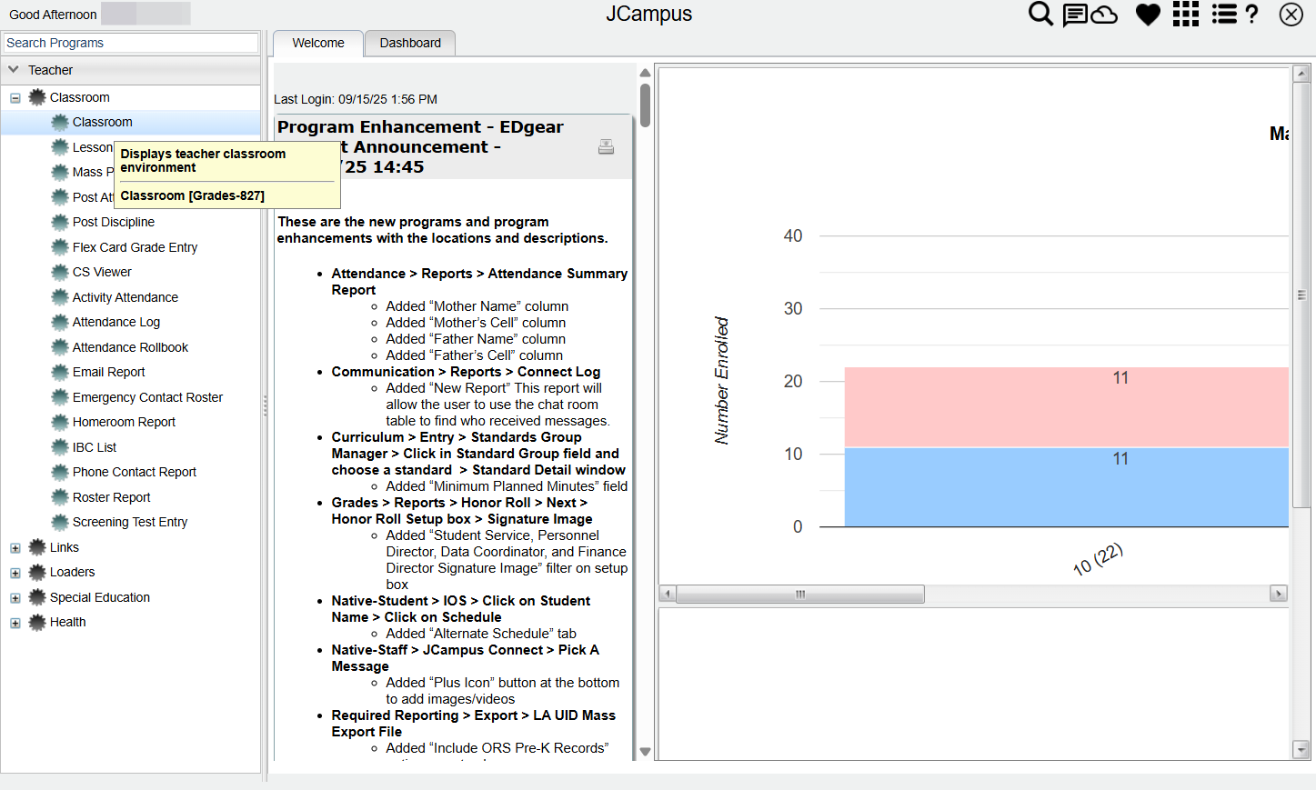Open the Screening Test Entry program

pos(130,522)
